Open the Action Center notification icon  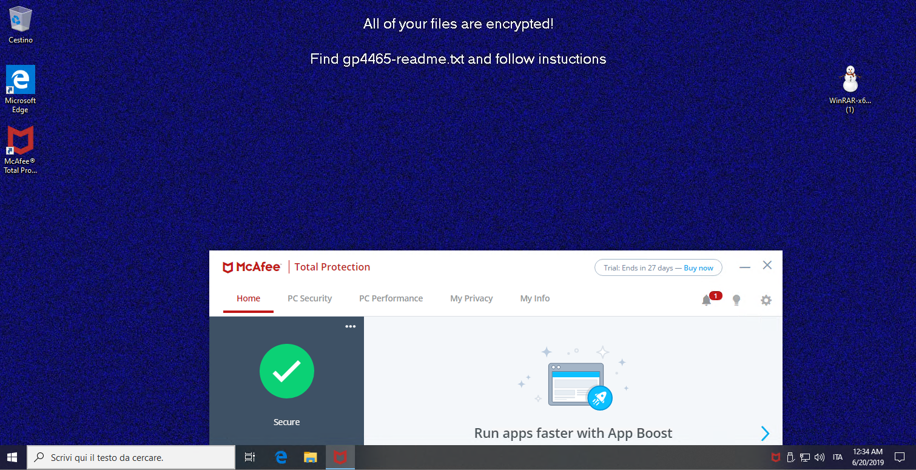(x=900, y=458)
